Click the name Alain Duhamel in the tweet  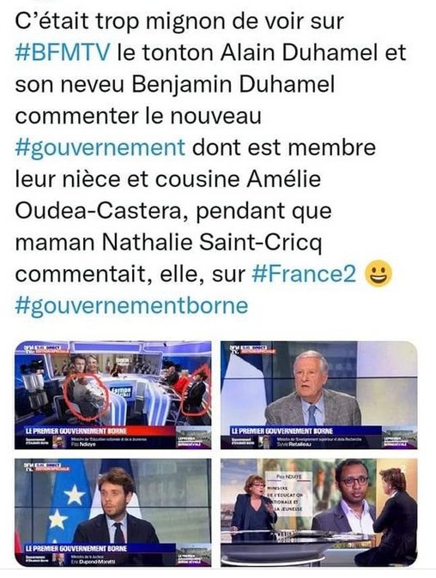[300, 52]
